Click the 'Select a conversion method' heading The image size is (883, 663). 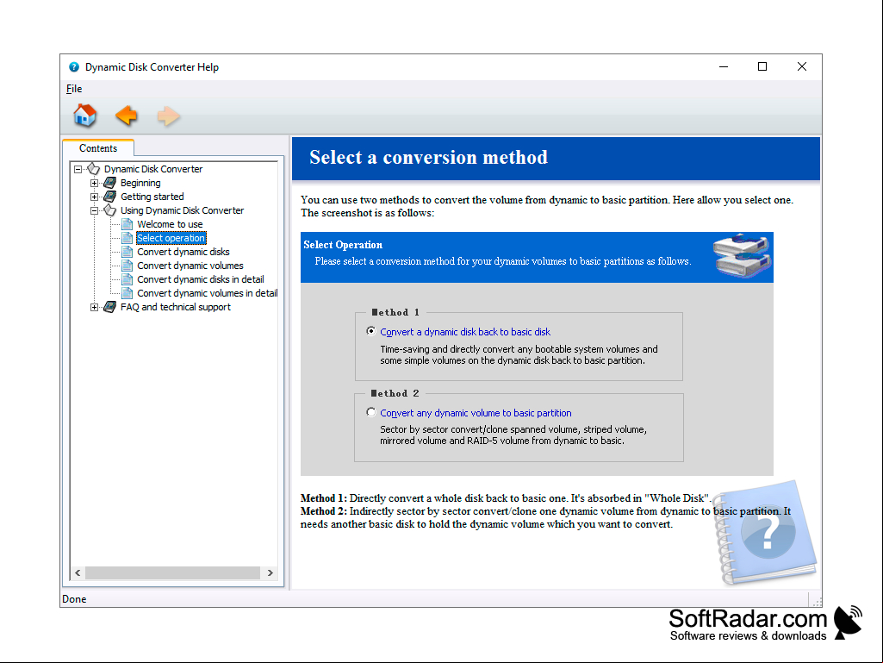(x=428, y=157)
